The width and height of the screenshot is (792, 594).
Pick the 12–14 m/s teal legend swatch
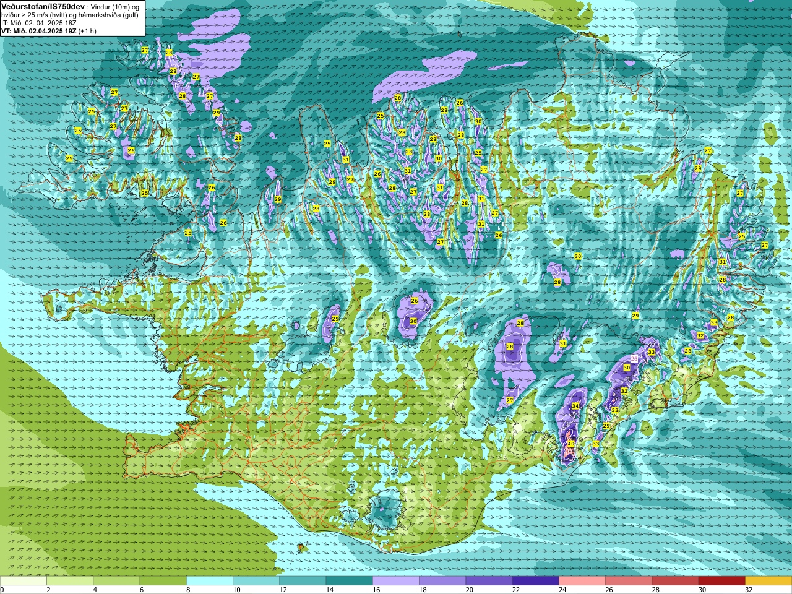click(303, 581)
